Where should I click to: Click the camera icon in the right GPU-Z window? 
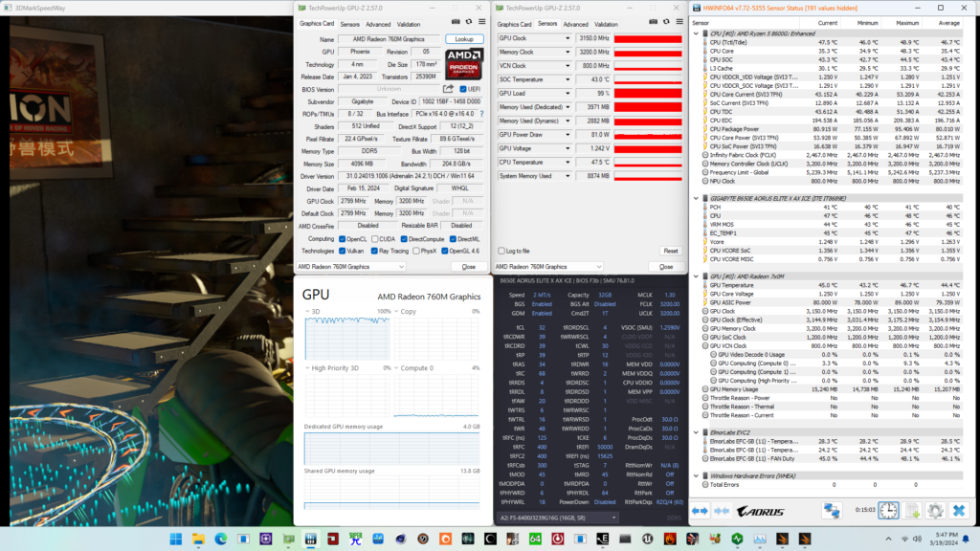click(x=653, y=22)
